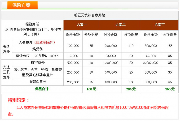Click the 200元 total premium
This screenshot has width=180, height=121.
click(131, 89)
